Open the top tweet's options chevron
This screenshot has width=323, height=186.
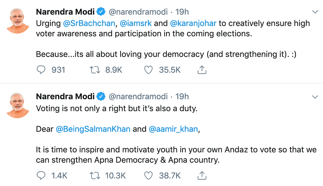(315, 12)
